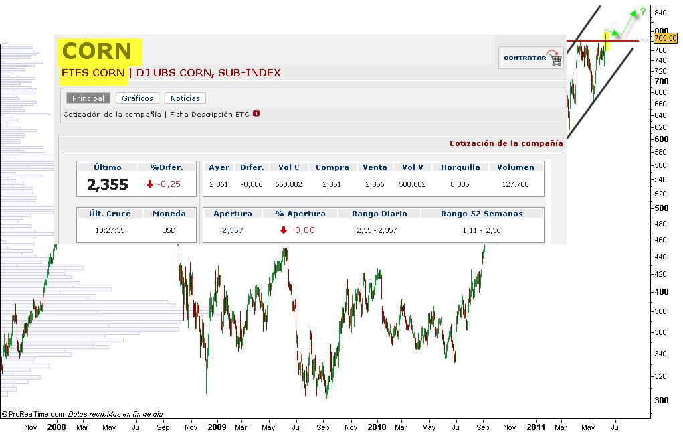This screenshot has width=683, height=432.
Task: Click the Ayer value 2,361
Action: pos(219,184)
